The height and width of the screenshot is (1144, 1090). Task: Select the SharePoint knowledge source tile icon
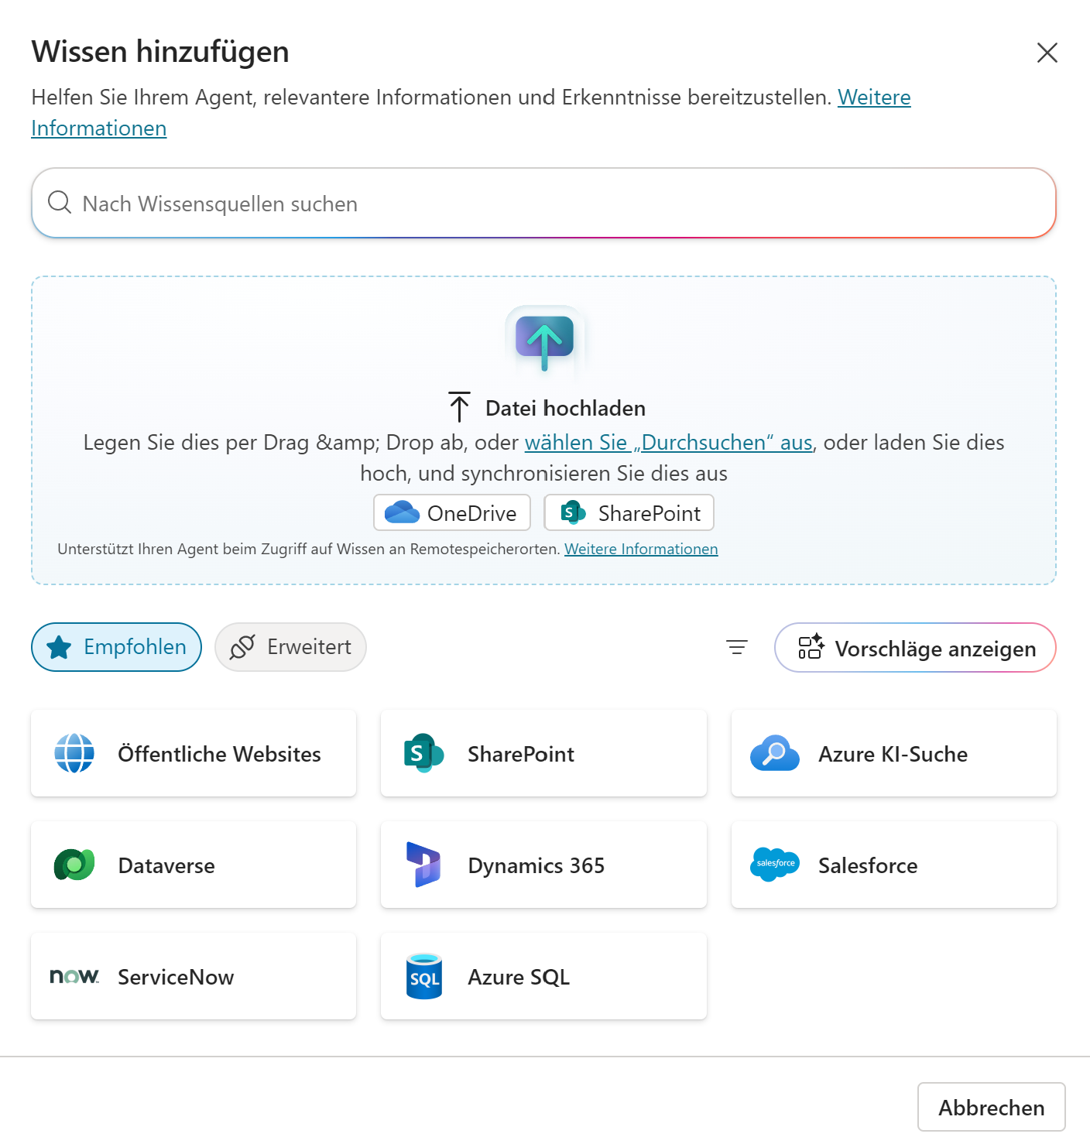tap(423, 753)
